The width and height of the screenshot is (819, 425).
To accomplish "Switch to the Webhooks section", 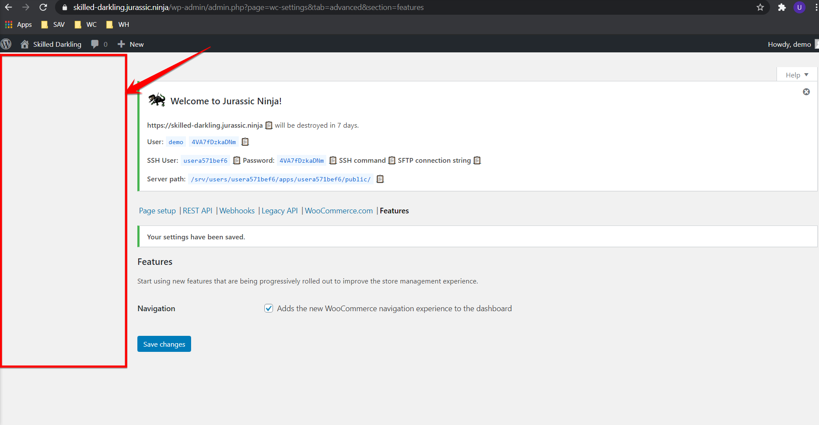I will coord(237,211).
